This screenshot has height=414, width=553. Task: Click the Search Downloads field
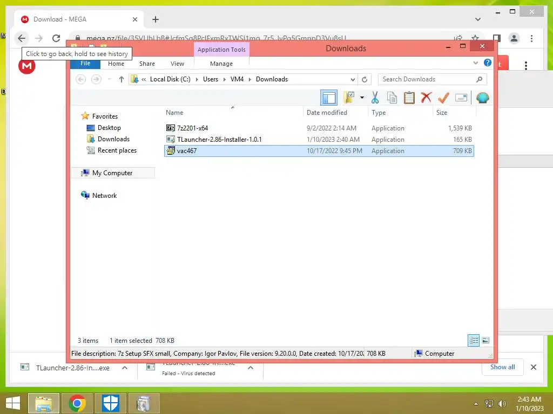(433, 79)
